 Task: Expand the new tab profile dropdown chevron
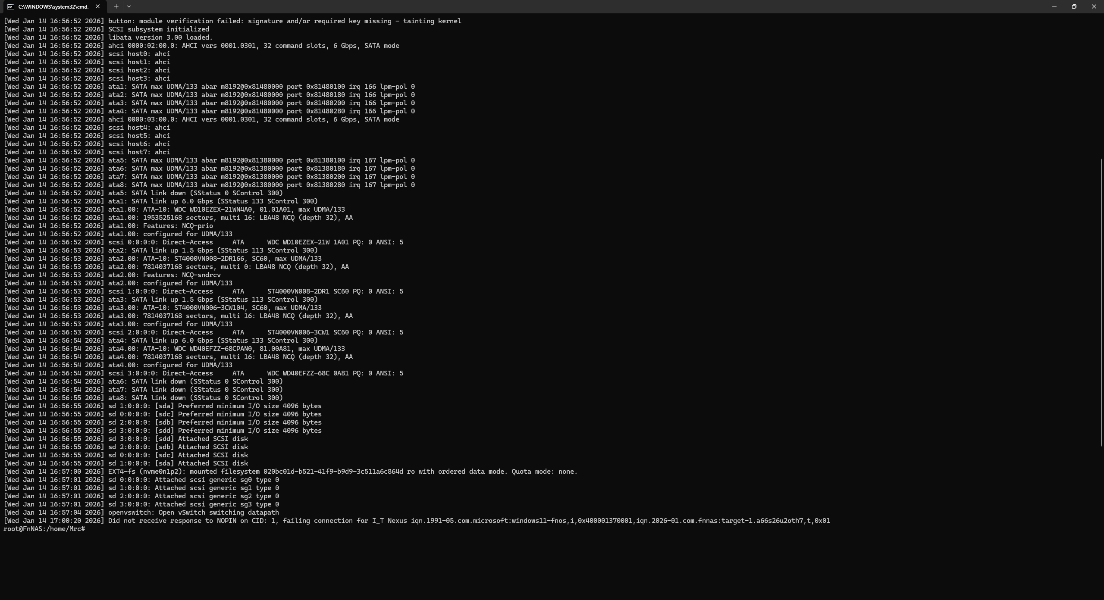click(129, 6)
